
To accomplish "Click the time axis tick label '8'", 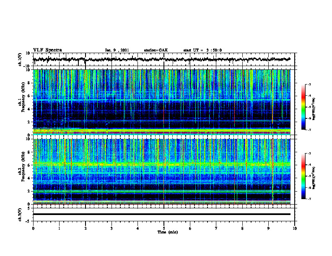I will 242,228.
